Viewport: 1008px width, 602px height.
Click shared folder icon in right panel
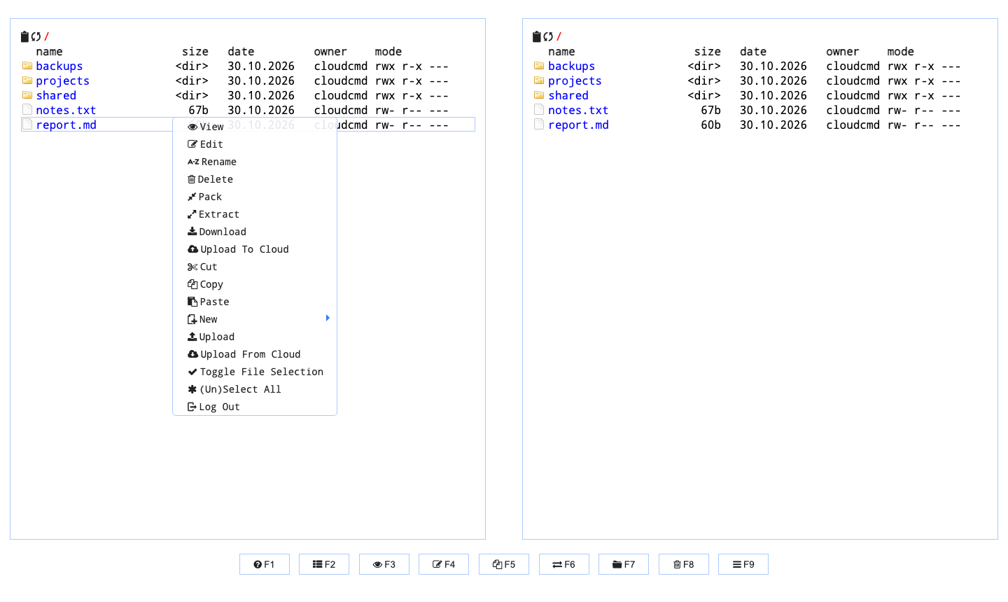[x=539, y=95]
